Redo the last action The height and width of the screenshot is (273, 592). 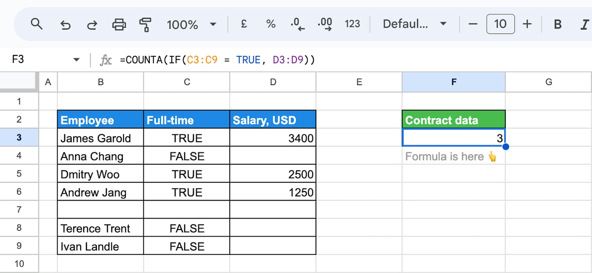click(x=92, y=24)
